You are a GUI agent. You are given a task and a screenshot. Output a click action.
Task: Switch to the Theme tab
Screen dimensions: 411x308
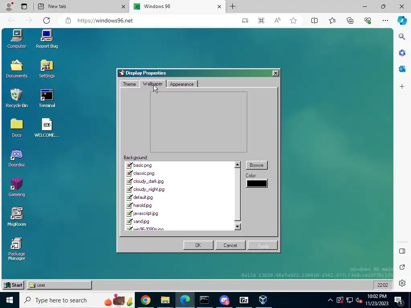click(x=130, y=84)
